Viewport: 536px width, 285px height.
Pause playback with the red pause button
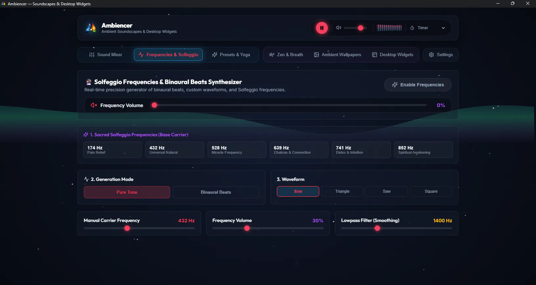[322, 28]
